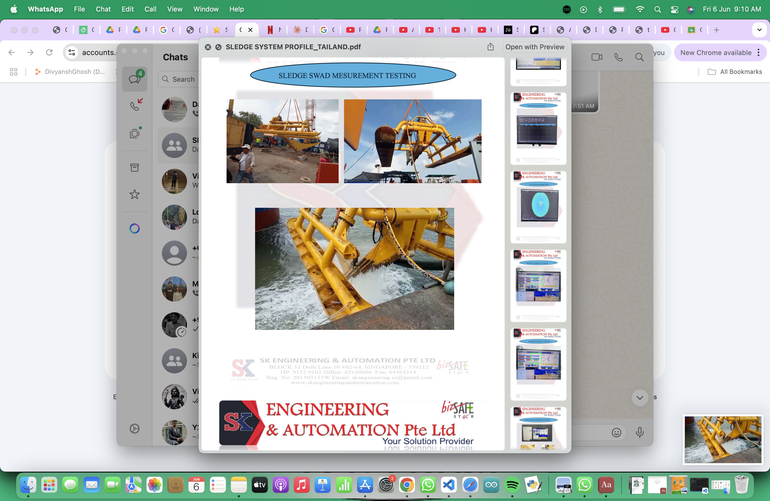Click New Chrome available button
The image size is (770, 501).
715,52
